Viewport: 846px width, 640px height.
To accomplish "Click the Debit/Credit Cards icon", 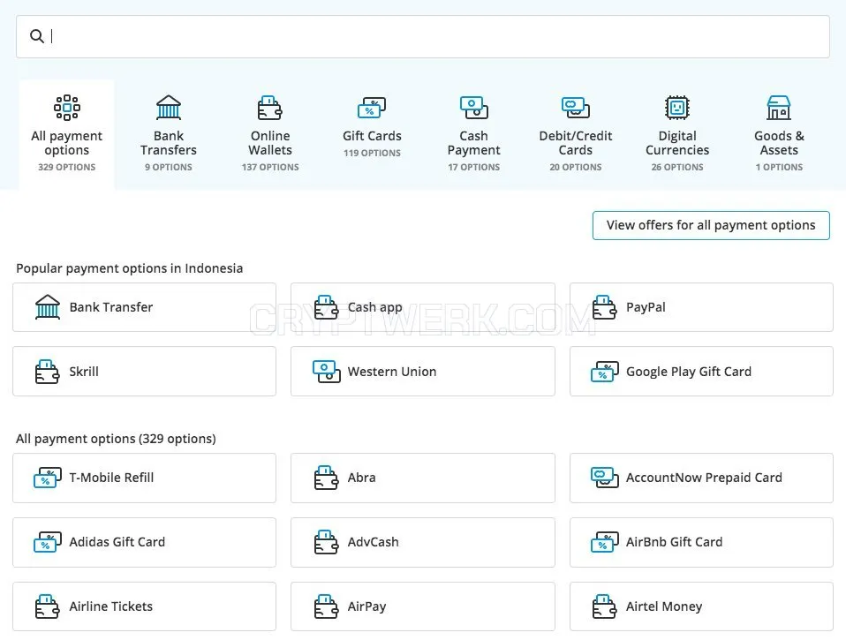I will [x=576, y=108].
